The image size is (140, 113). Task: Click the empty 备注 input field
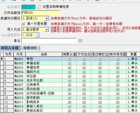[49, 41]
